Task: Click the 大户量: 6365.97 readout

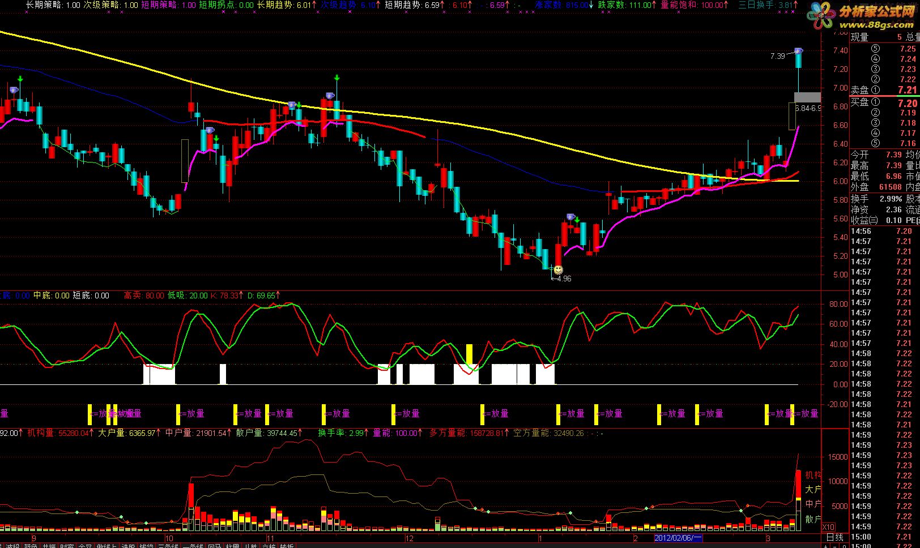Action: (130, 433)
